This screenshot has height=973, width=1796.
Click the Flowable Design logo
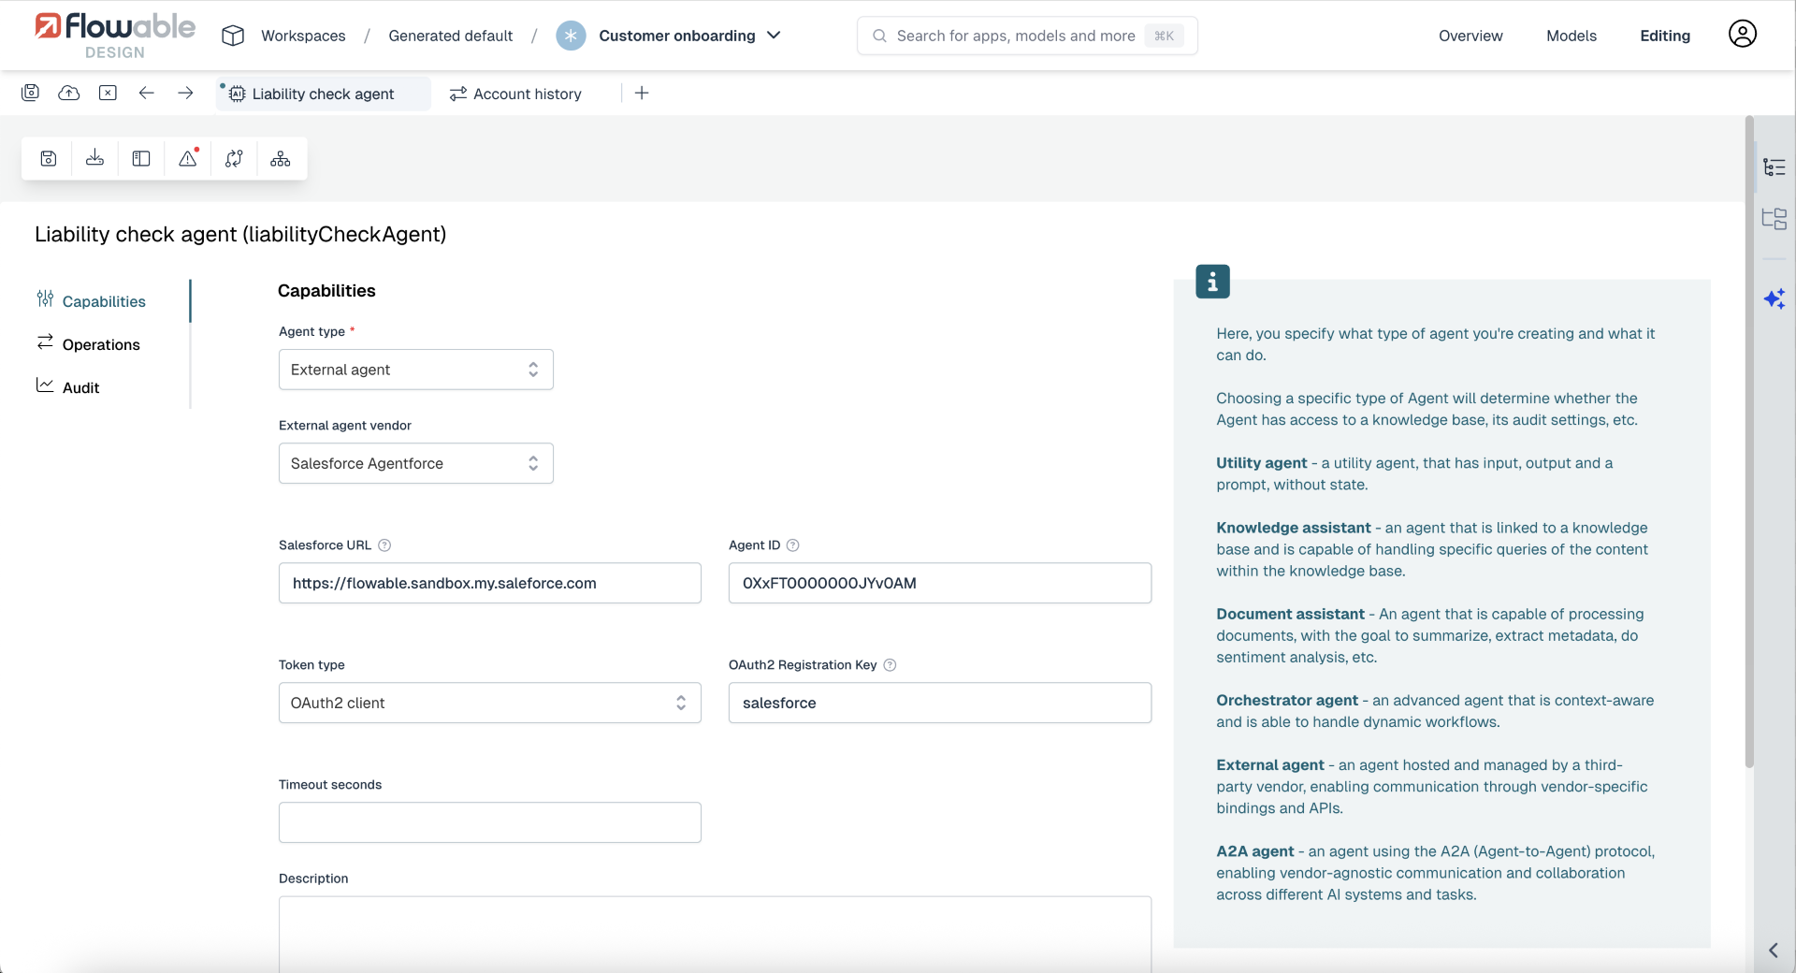point(114,36)
